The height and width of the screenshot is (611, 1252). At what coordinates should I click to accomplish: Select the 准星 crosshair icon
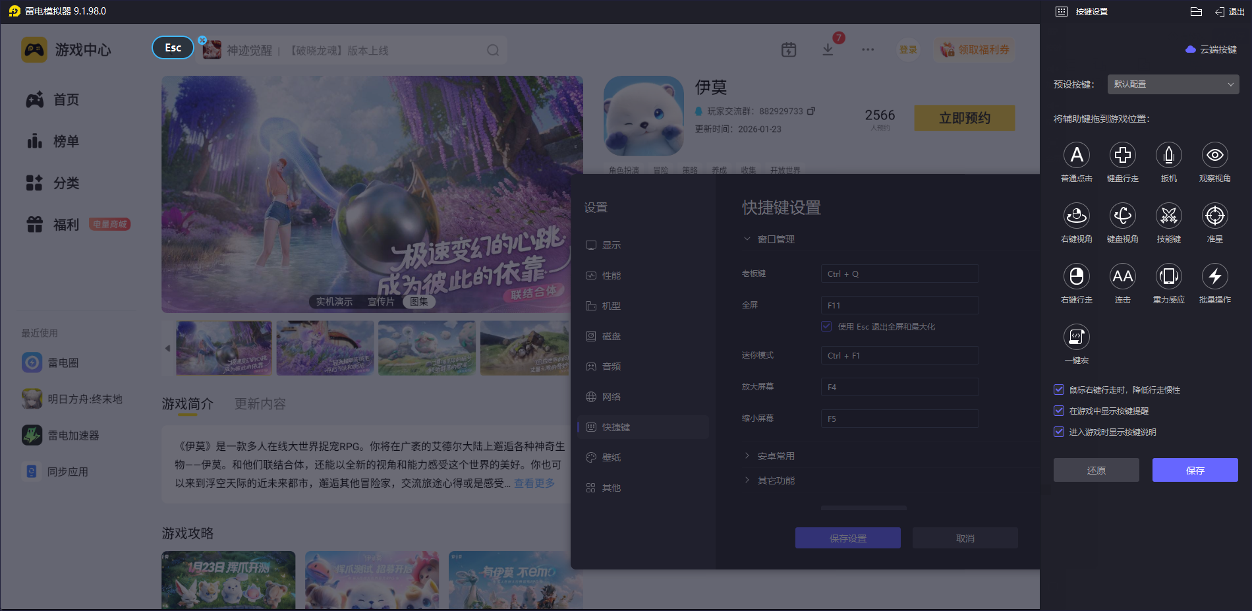click(1214, 216)
